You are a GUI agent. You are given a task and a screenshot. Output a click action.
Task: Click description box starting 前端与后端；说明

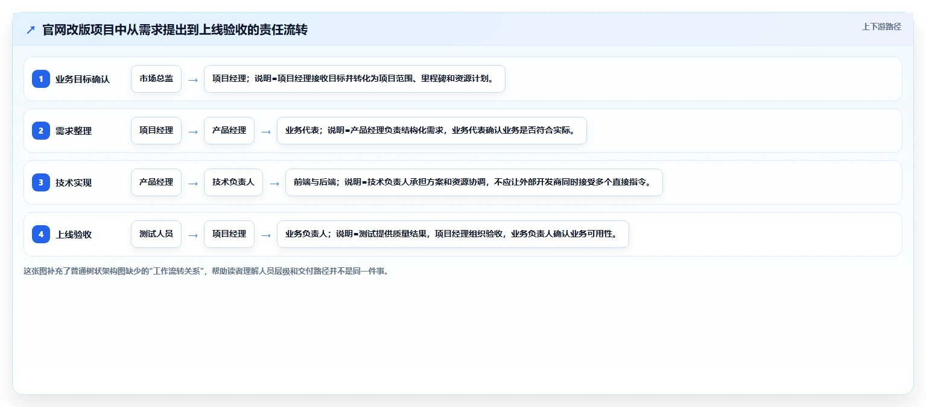pos(474,182)
